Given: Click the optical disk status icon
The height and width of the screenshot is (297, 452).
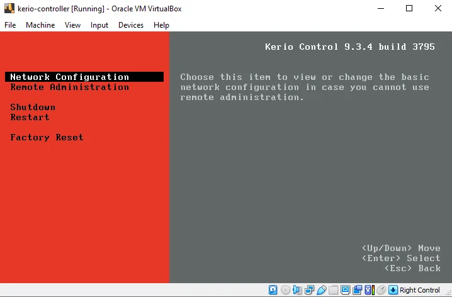Looking at the screenshot, I should [285, 290].
